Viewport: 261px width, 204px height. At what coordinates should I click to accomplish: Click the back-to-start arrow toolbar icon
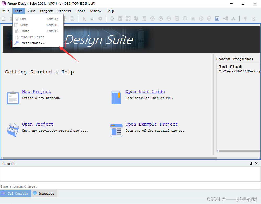(253, 19)
